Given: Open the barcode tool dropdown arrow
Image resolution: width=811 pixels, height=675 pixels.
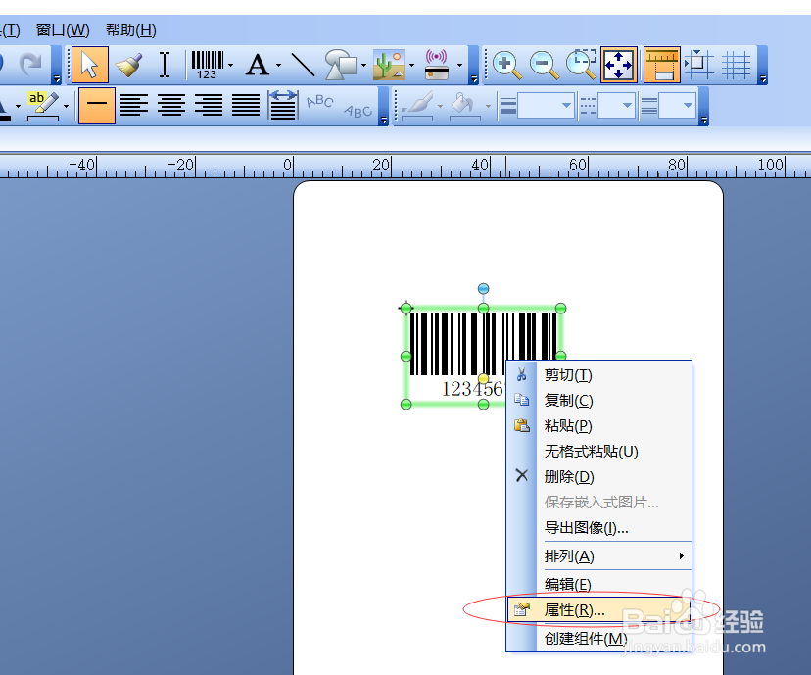Looking at the screenshot, I should point(231,66).
